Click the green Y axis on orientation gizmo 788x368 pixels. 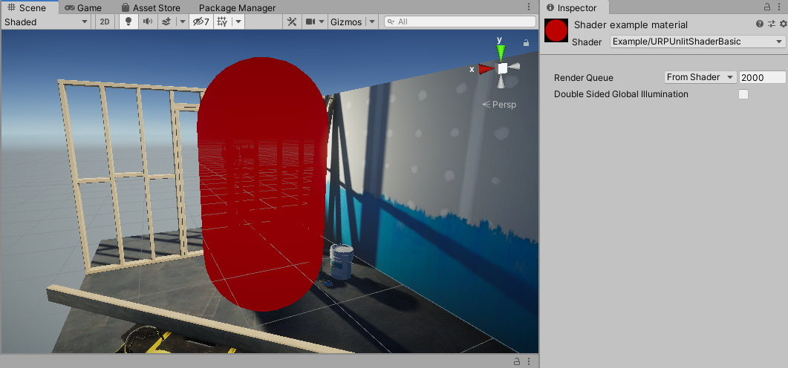pyautogui.click(x=501, y=51)
